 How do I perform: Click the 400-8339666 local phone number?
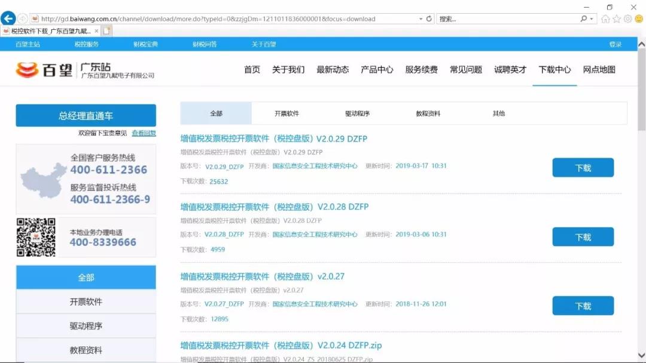pyautogui.click(x=103, y=242)
